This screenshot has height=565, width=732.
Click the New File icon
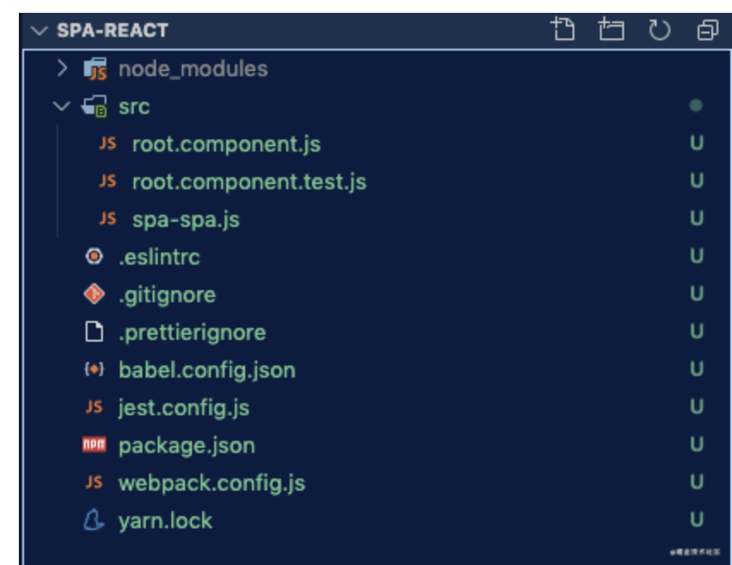point(562,30)
